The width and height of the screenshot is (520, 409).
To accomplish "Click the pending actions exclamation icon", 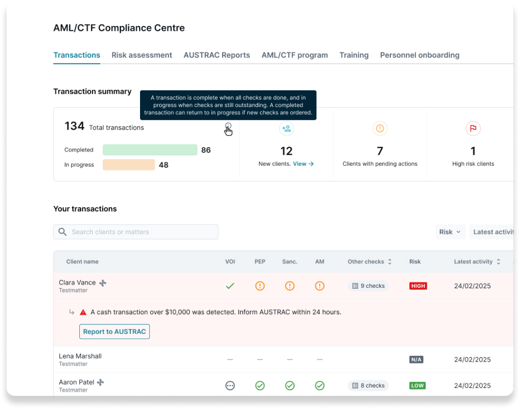I will [380, 129].
